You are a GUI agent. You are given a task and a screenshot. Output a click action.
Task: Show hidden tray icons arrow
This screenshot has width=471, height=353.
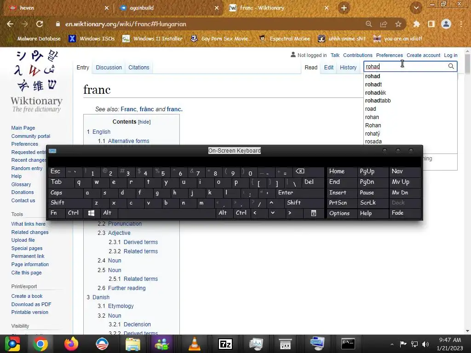coord(392,344)
